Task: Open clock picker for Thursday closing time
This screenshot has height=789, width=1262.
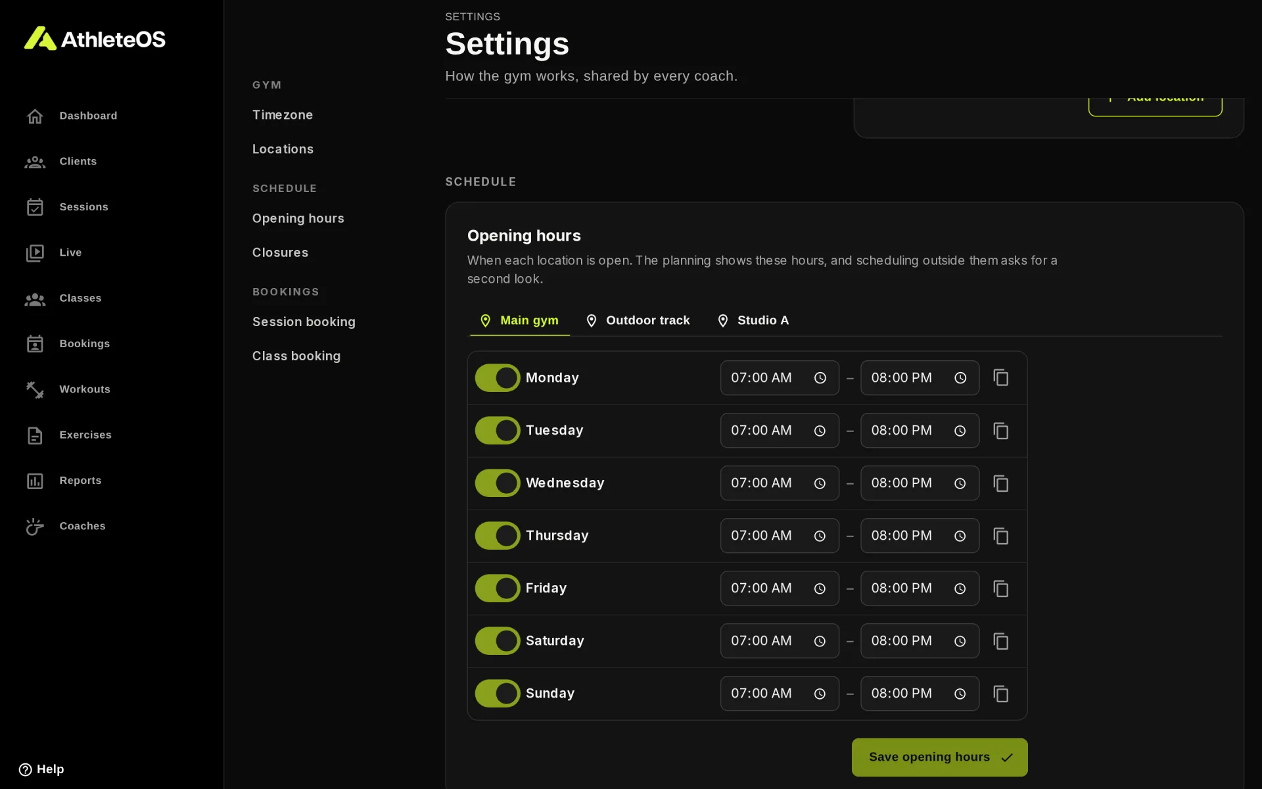Action: 960,536
